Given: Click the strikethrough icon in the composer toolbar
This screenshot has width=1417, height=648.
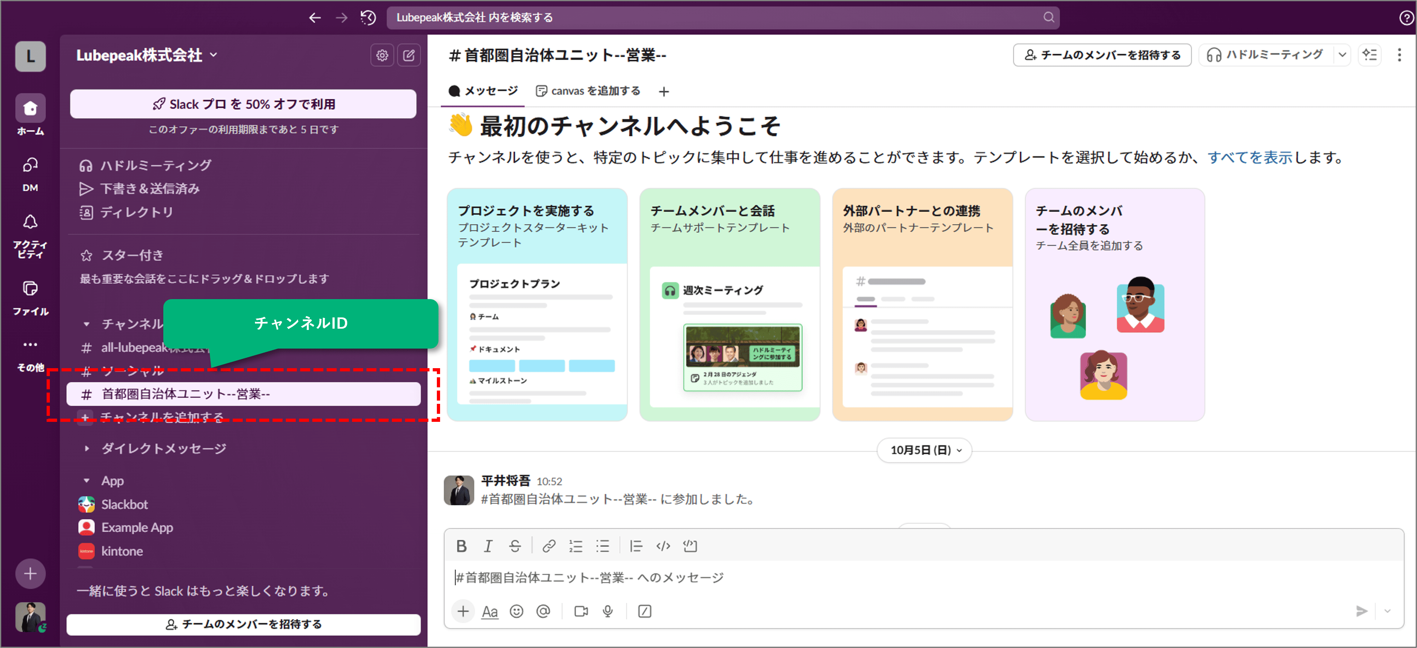Looking at the screenshot, I should coord(515,546).
